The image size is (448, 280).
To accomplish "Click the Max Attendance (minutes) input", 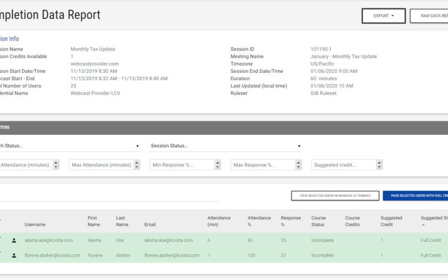I will [101, 165].
